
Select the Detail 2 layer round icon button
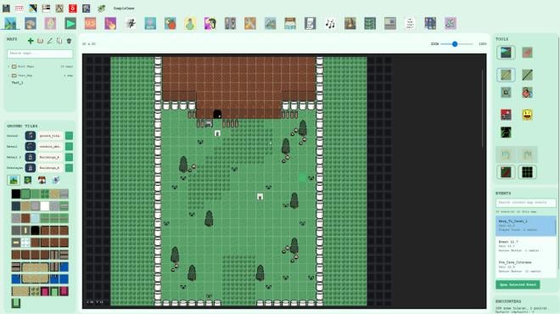pos(31,157)
